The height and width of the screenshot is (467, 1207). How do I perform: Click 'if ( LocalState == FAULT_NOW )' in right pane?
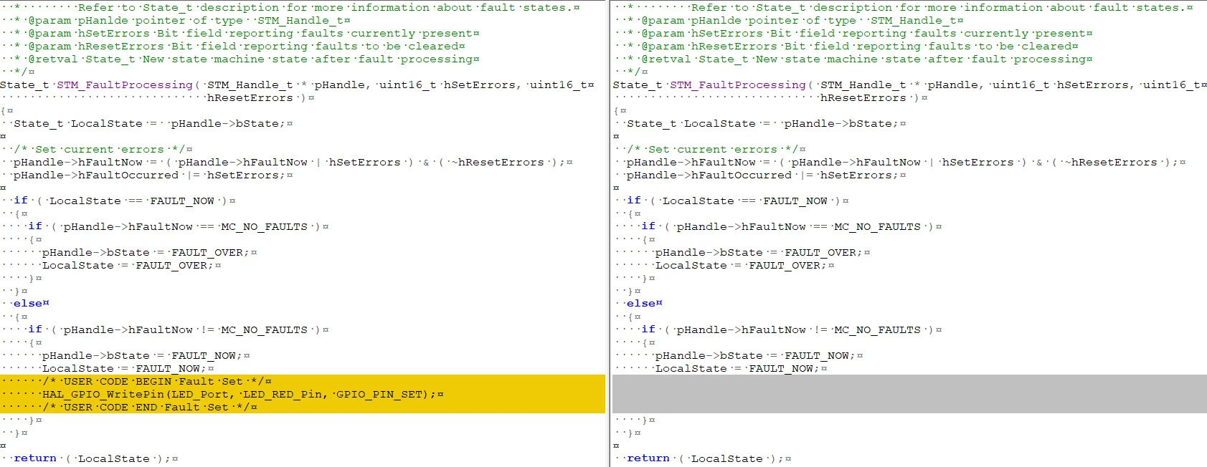[734, 201]
